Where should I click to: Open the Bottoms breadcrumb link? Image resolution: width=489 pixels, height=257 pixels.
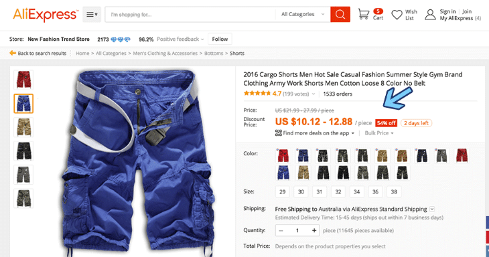[x=214, y=54]
